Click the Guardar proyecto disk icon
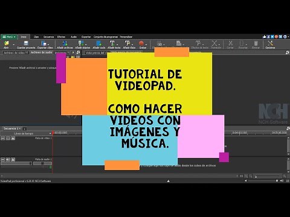Screen dimensions: 290x217 click(x=26, y=43)
